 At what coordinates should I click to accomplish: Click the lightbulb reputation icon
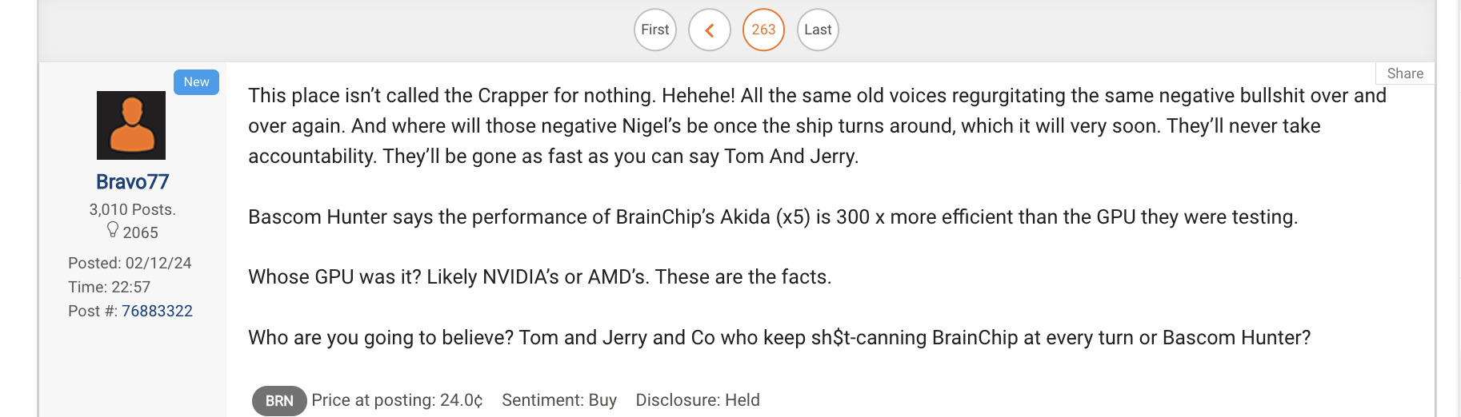(x=113, y=230)
